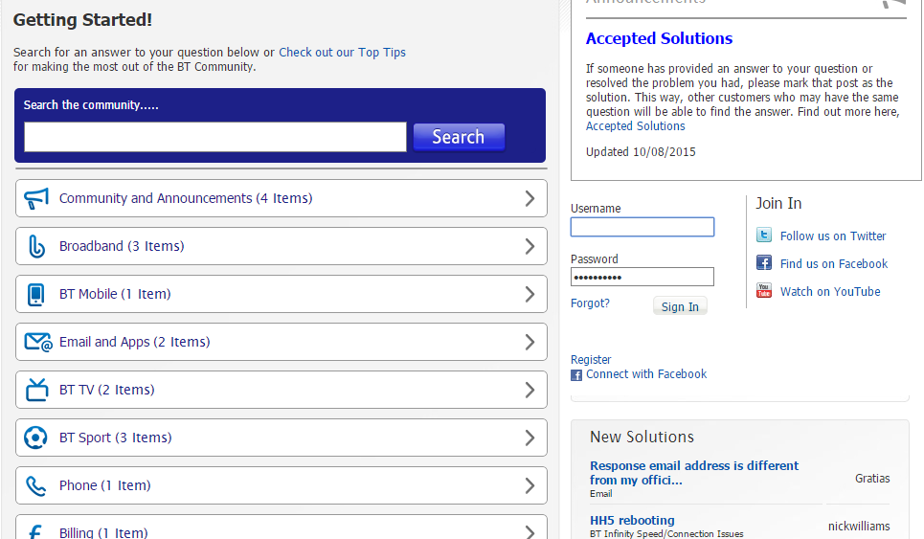
Task: Click the author name nickwilliams
Action: pyautogui.click(x=859, y=526)
